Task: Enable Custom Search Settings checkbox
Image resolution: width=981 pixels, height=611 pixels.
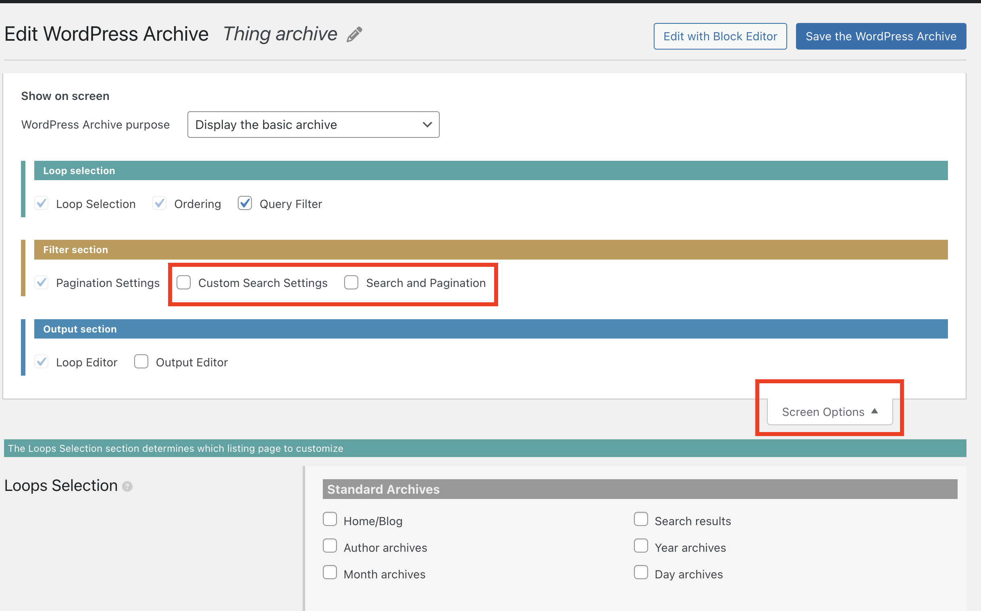Action: click(183, 283)
